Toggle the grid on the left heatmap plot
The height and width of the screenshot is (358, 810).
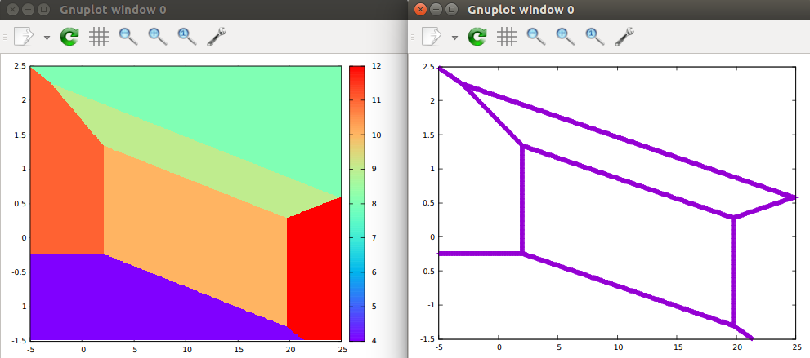point(99,37)
